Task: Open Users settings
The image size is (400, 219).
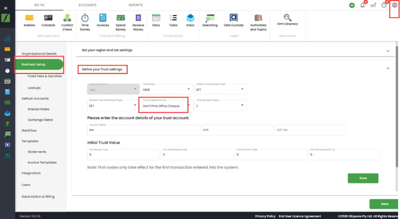Action: [x=26, y=185]
